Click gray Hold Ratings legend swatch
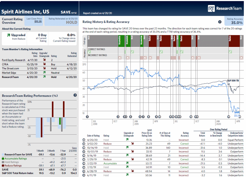Image resolution: width=246 pixels, height=177 pixels. [3, 162]
